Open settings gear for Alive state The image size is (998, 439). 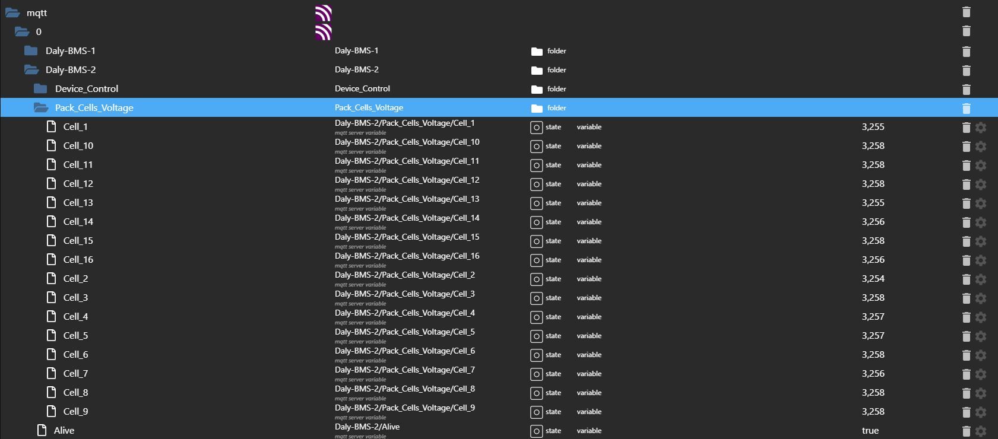click(x=981, y=431)
